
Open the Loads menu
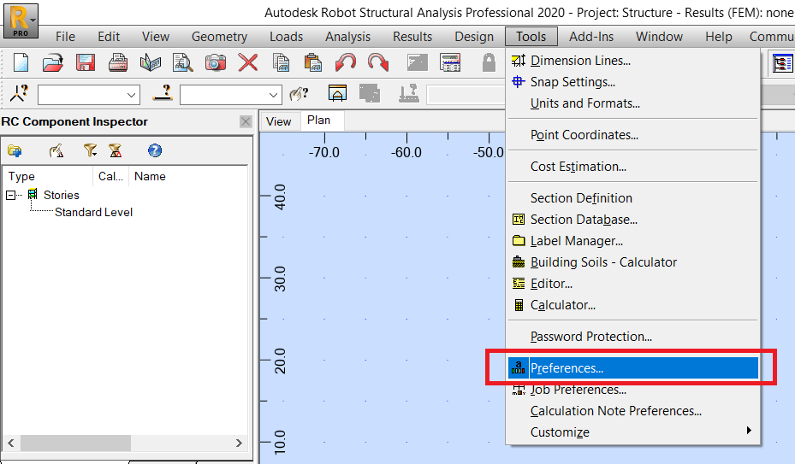(286, 37)
